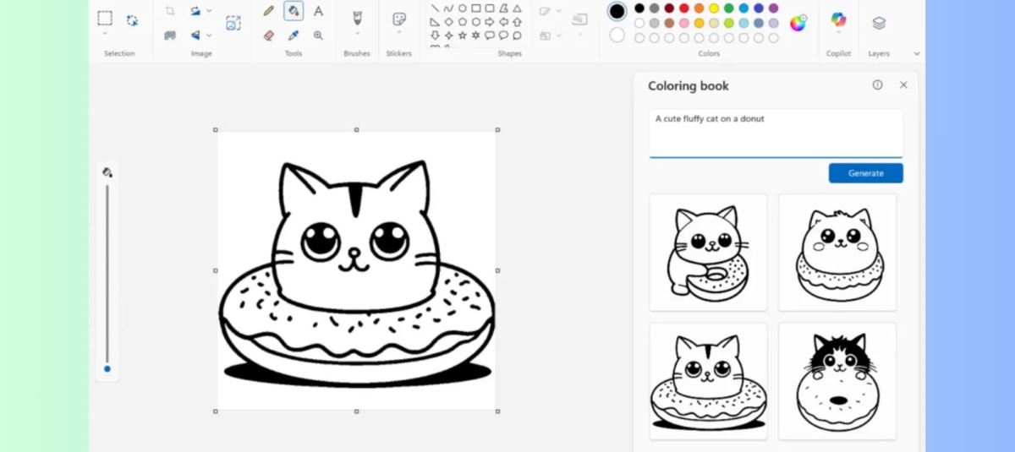Select the rectangular Selection tool

[105, 18]
